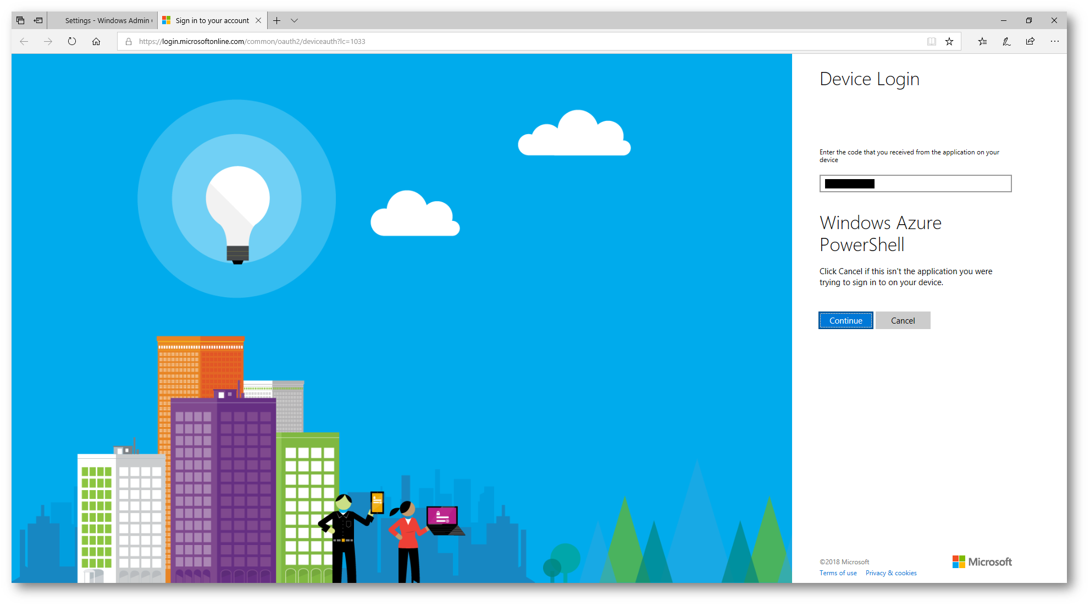Set these tabs aside icon
This screenshot has width=1090, height=606.
pos(38,20)
